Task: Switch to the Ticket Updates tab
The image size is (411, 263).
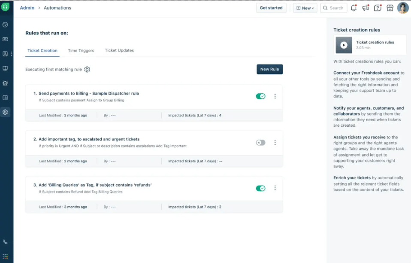Action: [x=119, y=50]
